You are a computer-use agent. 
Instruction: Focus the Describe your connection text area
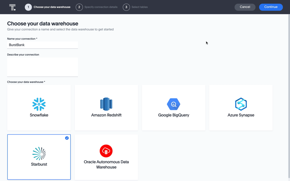click(x=42, y=67)
